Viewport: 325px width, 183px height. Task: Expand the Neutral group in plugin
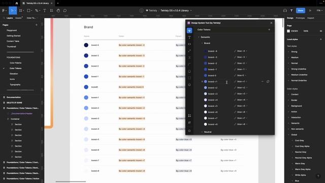point(202,132)
